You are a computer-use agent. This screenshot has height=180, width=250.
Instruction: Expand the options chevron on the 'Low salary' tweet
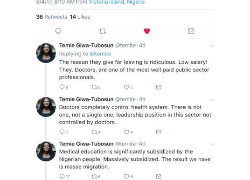point(212,46)
